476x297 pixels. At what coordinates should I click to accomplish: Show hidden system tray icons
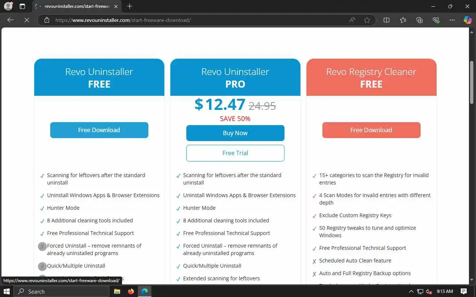(x=411, y=291)
